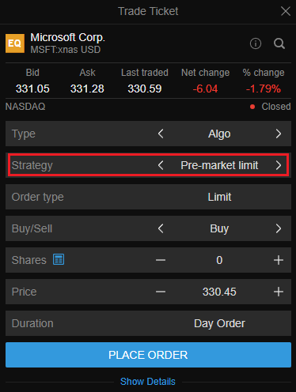Select previous Strategy before Pre-market limit
Screen dimensions: 296x392
[161, 165]
